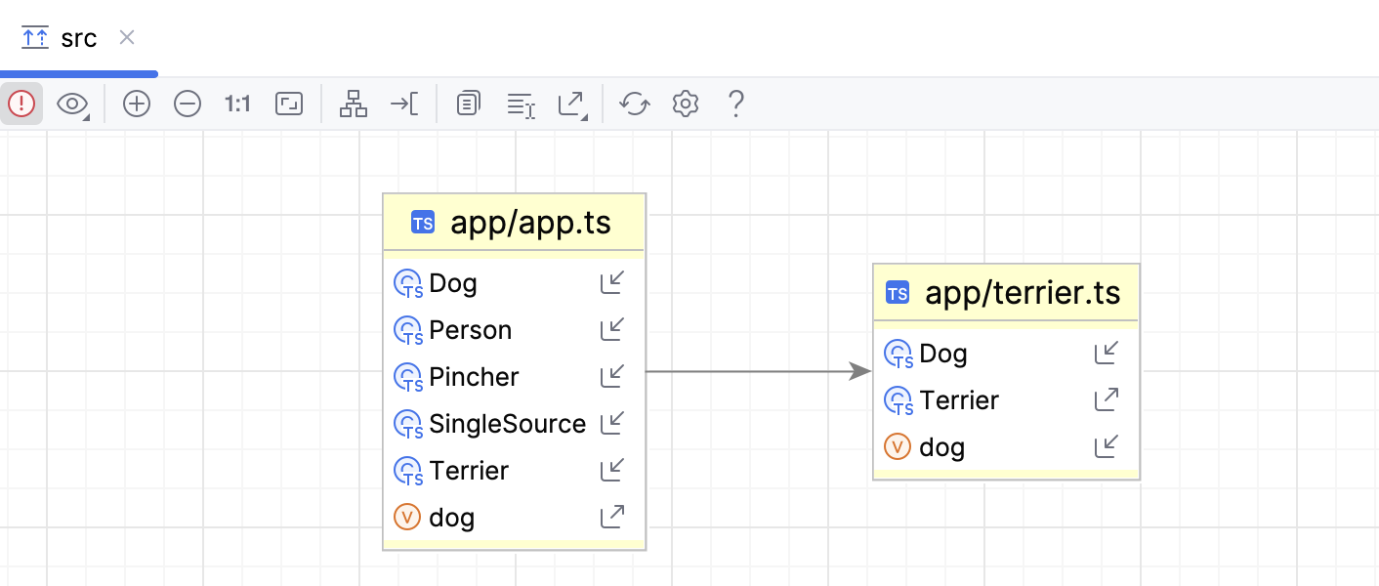Image resolution: width=1379 pixels, height=586 pixels.
Task: Select the app/app.ts node header
Action: pos(514,223)
